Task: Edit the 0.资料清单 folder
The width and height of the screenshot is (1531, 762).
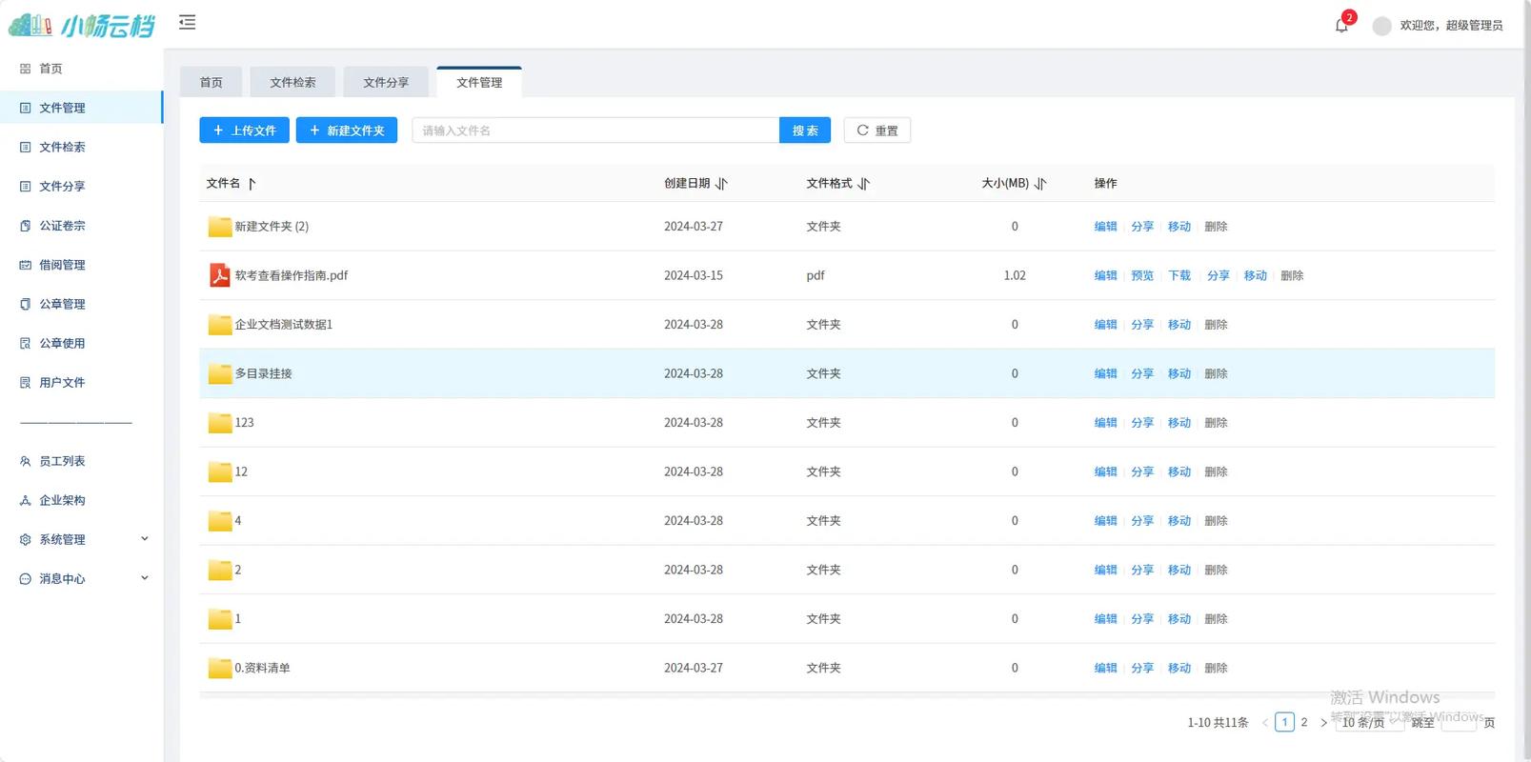Action: (x=1105, y=668)
